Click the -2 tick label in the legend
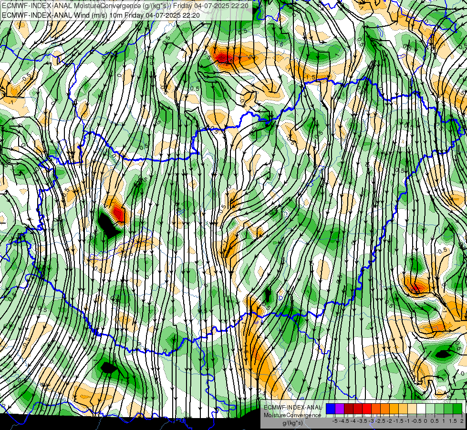Screen dimensions: 467x430 coord(389,421)
